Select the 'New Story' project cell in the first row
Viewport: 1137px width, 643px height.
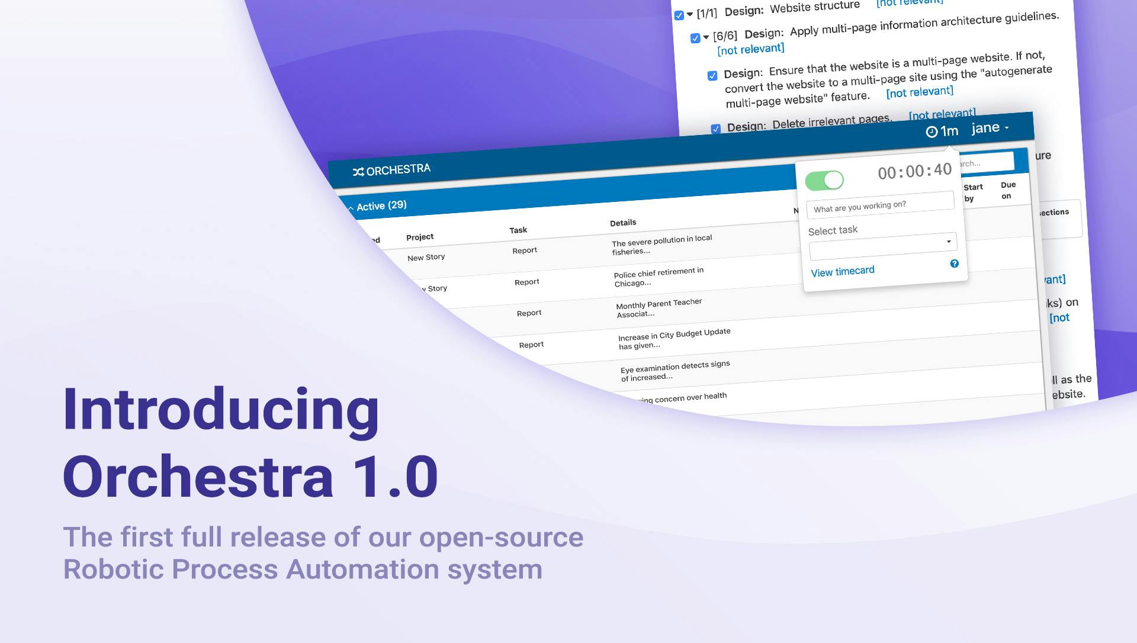click(426, 257)
